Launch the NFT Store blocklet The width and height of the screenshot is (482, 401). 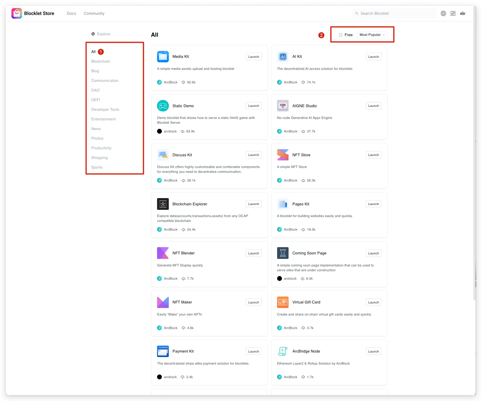(x=373, y=155)
